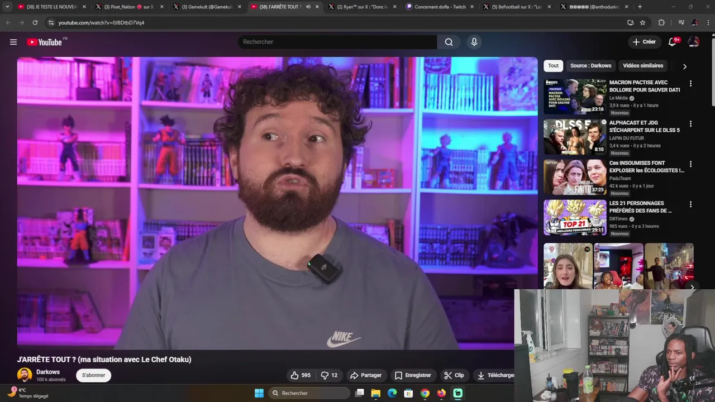
Task: Show more filter chips with arrow
Action: point(685,66)
